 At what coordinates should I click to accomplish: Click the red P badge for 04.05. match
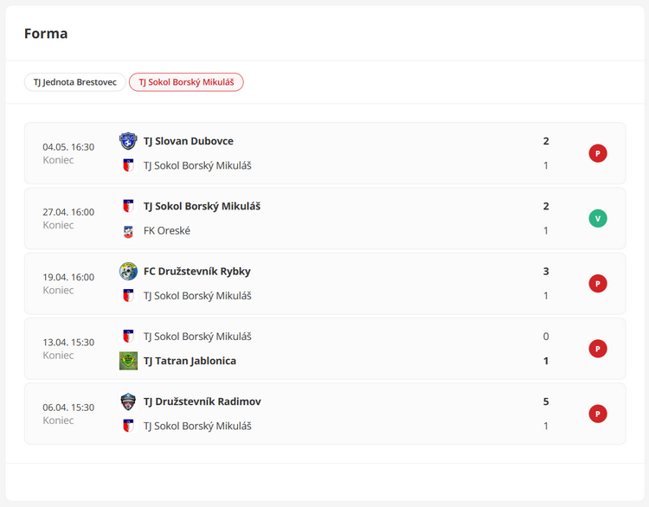[598, 153]
